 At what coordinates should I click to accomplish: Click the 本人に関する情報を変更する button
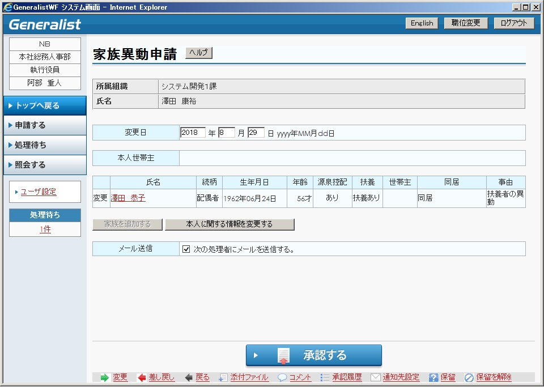(x=229, y=224)
